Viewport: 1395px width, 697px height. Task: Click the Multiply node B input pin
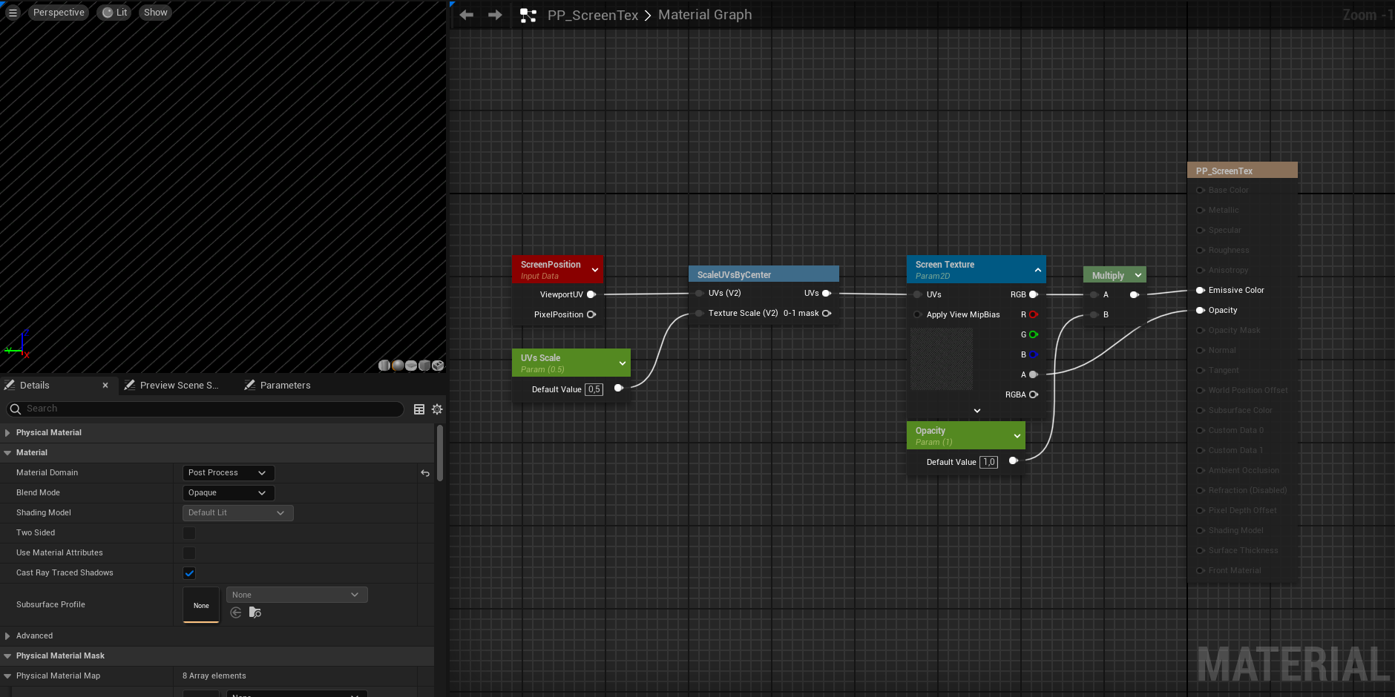(1094, 314)
